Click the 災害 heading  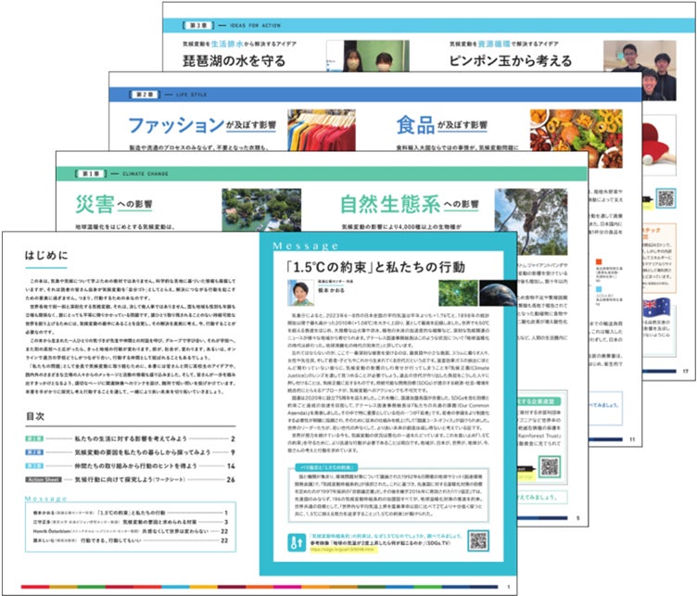click(95, 204)
